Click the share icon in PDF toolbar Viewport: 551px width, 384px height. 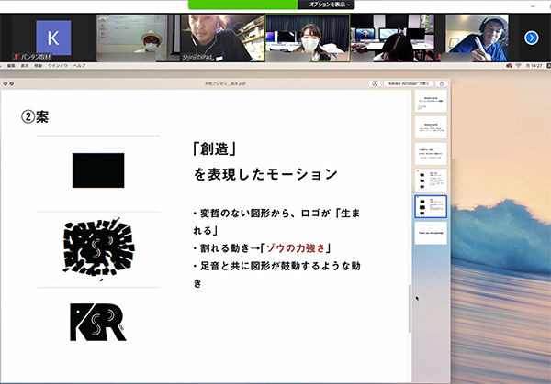point(444,83)
